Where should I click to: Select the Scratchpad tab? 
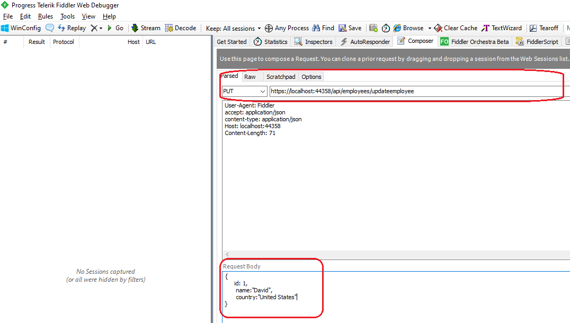point(281,77)
